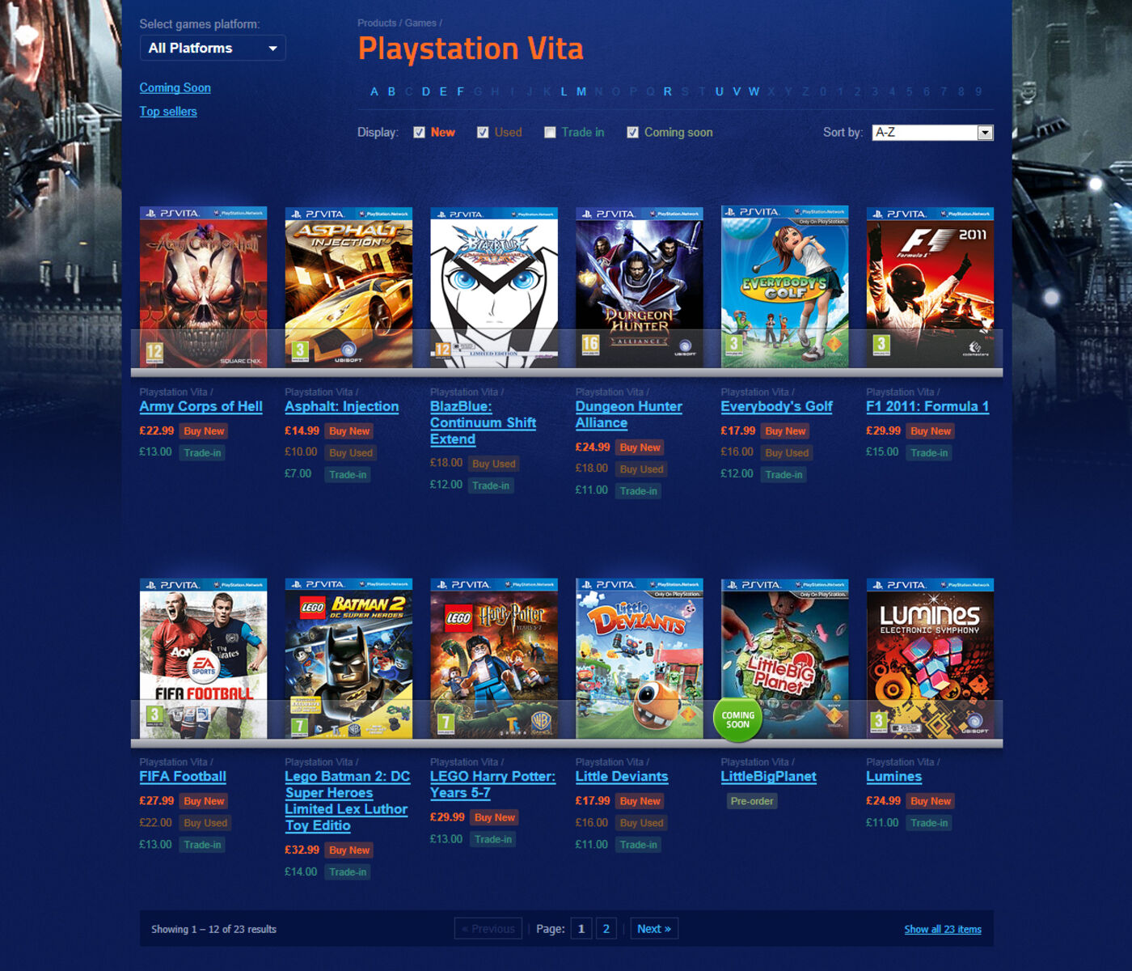Click Pre-order button for LittleBigPlanet
The width and height of the screenshot is (1132, 971).
[x=752, y=801]
